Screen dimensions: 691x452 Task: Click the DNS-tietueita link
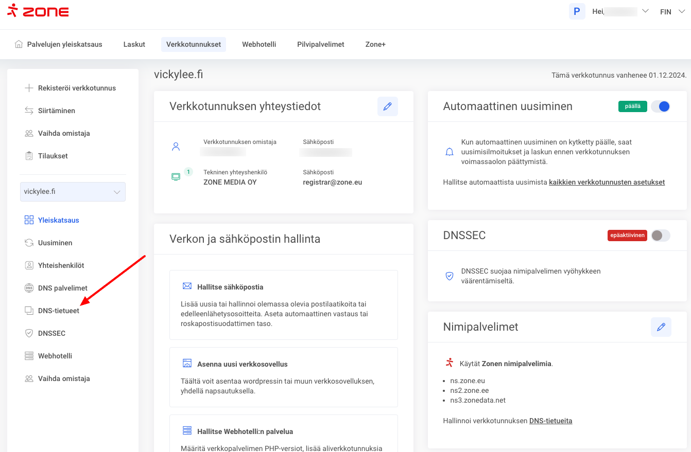(550, 421)
